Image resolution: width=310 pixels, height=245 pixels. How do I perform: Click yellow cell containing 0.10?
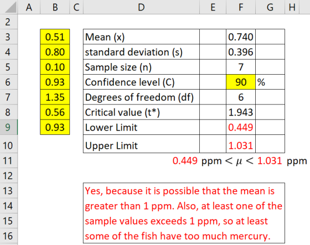pos(55,67)
